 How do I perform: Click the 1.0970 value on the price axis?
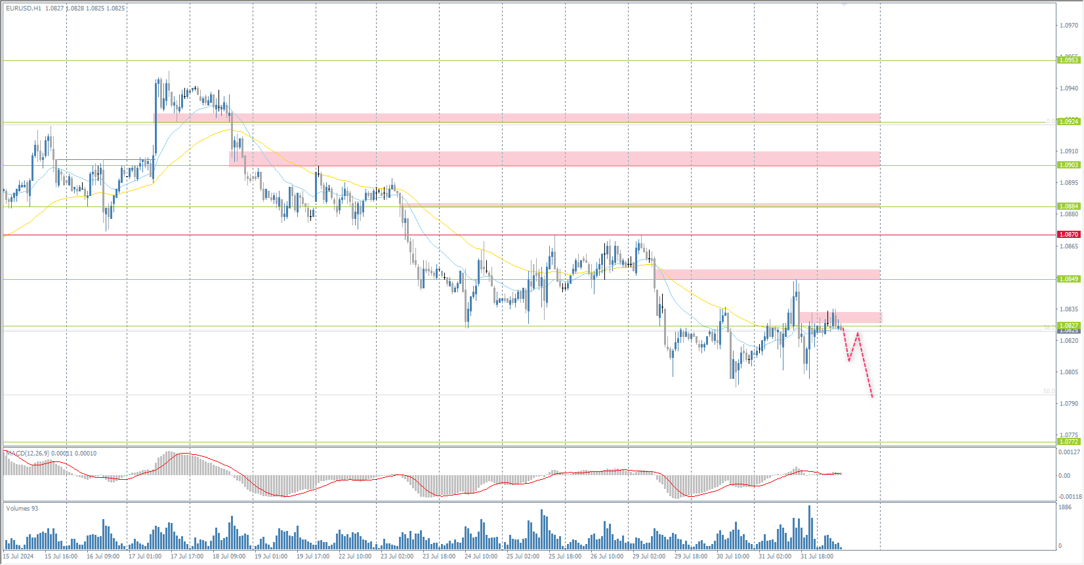1069,26
